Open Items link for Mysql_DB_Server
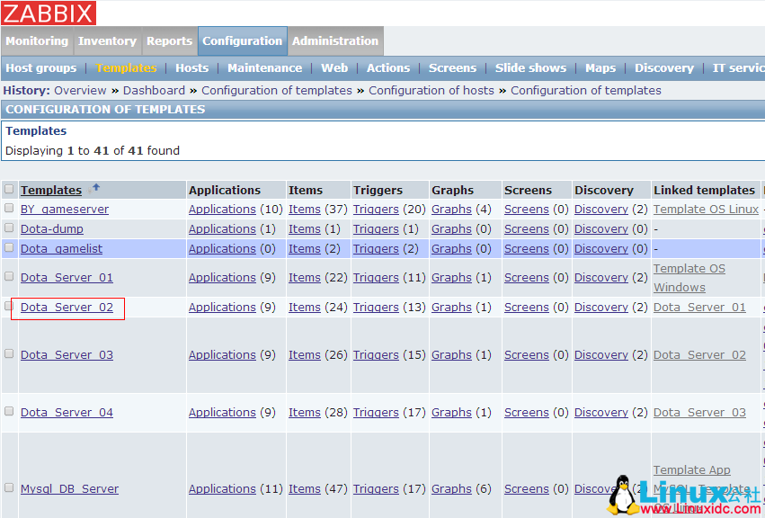This screenshot has height=518, width=765. [x=304, y=489]
